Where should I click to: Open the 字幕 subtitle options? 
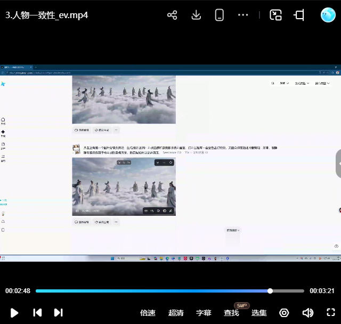tap(204, 313)
